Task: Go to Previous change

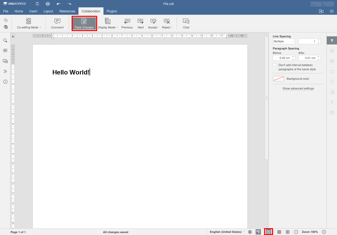Action: coord(127,23)
